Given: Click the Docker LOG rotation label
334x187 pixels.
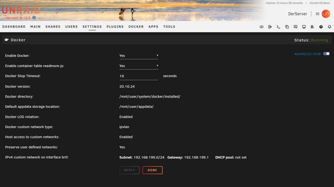Looking at the screenshot, I should (22, 117).
